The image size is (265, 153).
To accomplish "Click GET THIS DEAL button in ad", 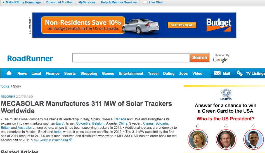I will [182, 25].
